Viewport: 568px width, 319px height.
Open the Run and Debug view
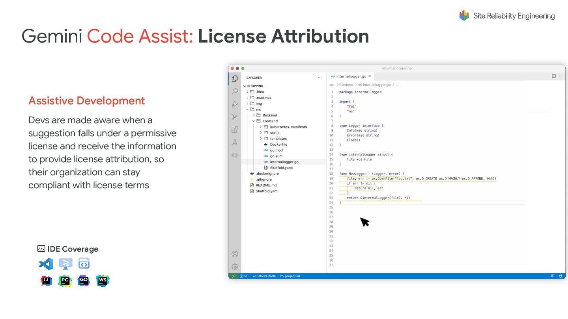[235, 104]
